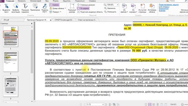Screen dimensions: 188x106
Task: Toggle continuous page view mode
Action: 150,105
